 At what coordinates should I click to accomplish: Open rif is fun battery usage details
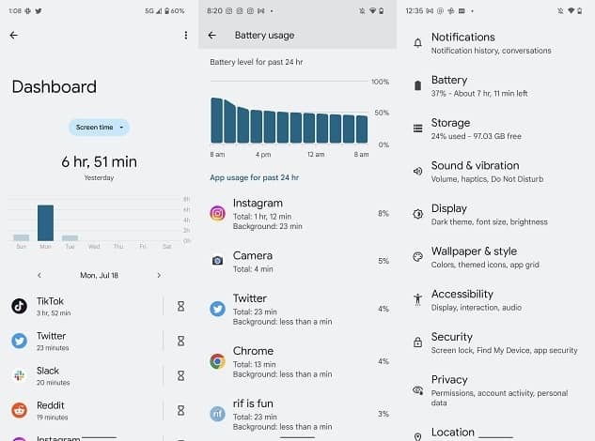click(x=297, y=415)
